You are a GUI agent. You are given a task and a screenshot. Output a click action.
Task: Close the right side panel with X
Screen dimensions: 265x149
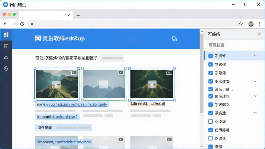pos(259,34)
